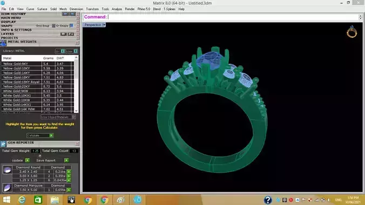Click the Layers double-arrow icon
The width and height of the screenshot is (365, 205).
point(71,34)
